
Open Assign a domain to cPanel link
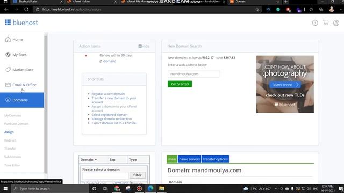pyautogui.click(x=114, y=108)
